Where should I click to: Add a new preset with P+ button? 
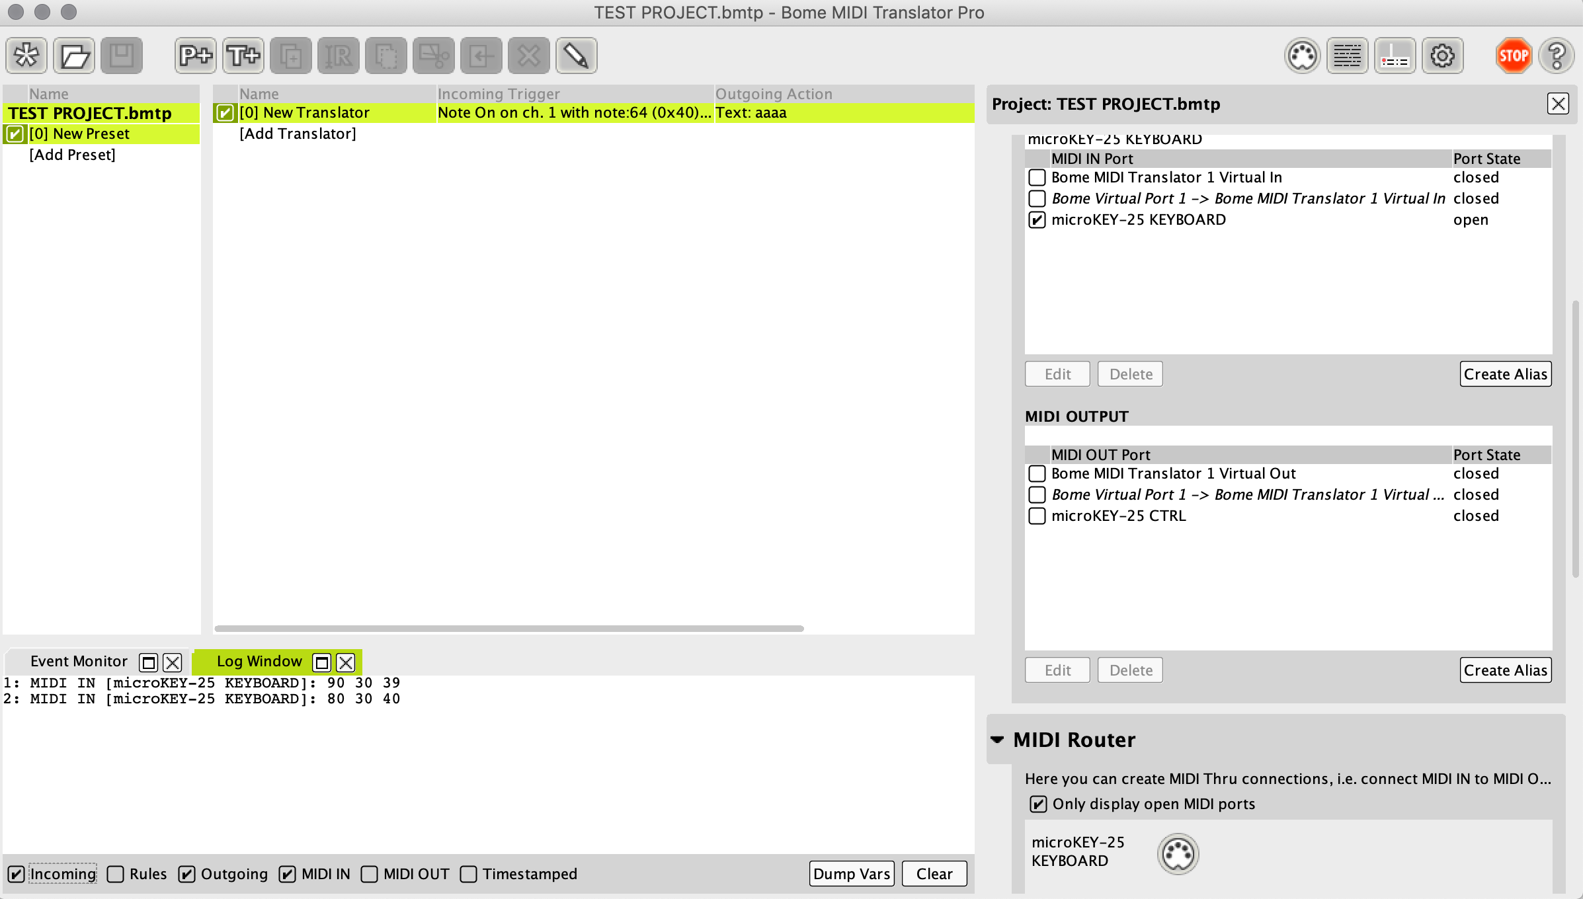click(x=196, y=56)
